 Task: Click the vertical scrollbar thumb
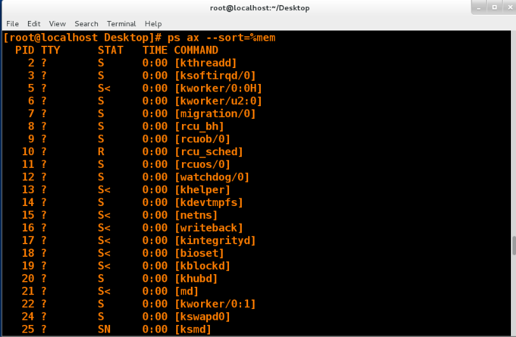point(513,245)
